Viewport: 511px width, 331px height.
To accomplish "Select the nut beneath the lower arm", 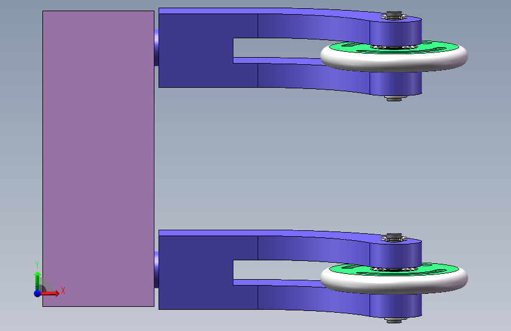I will point(394,320).
